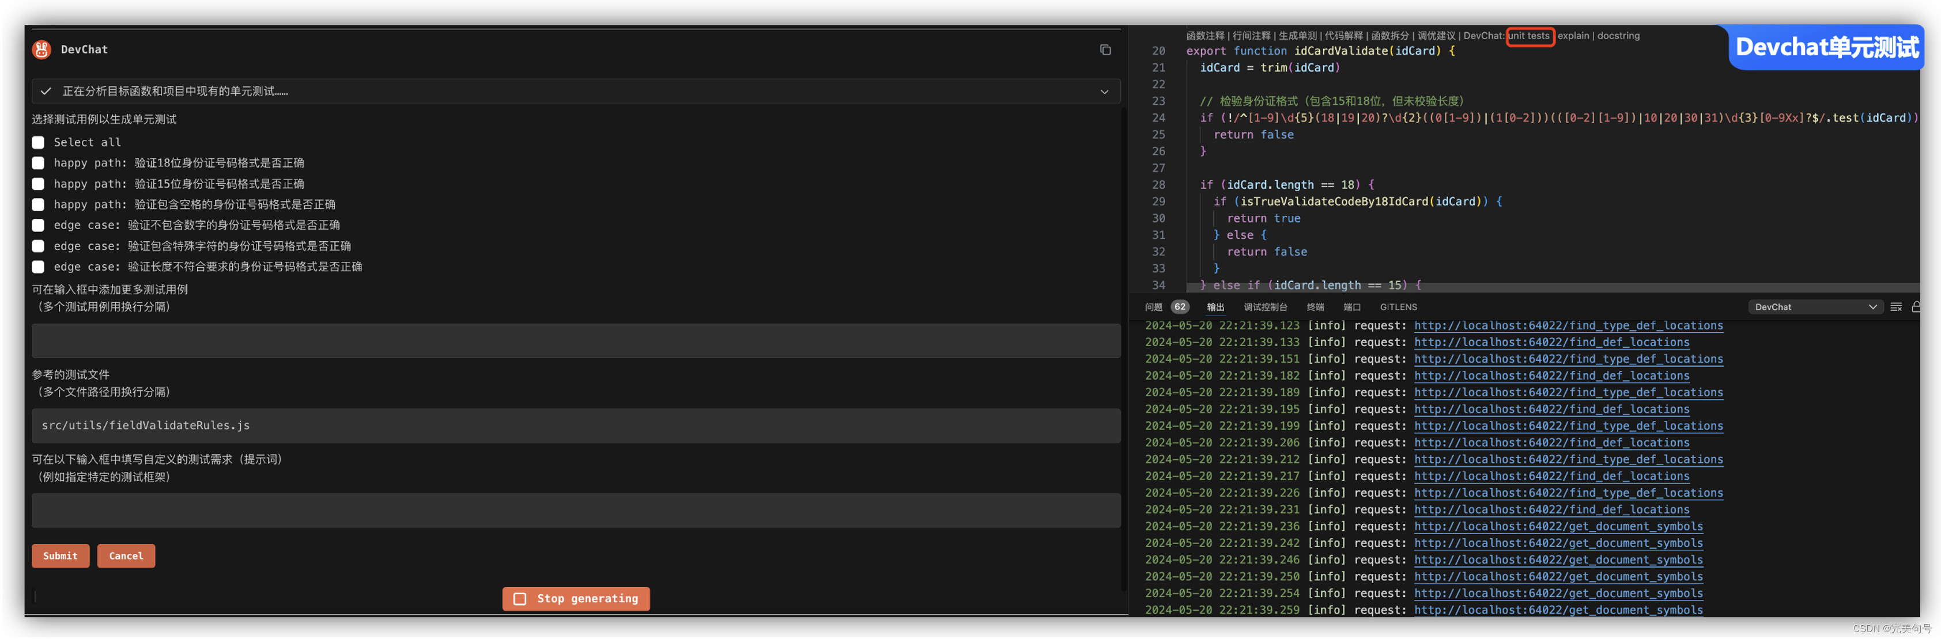The height and width of the screenshot is (639, 1941).
Task: Click the DevChat chat title text
Action: (84, 50)
